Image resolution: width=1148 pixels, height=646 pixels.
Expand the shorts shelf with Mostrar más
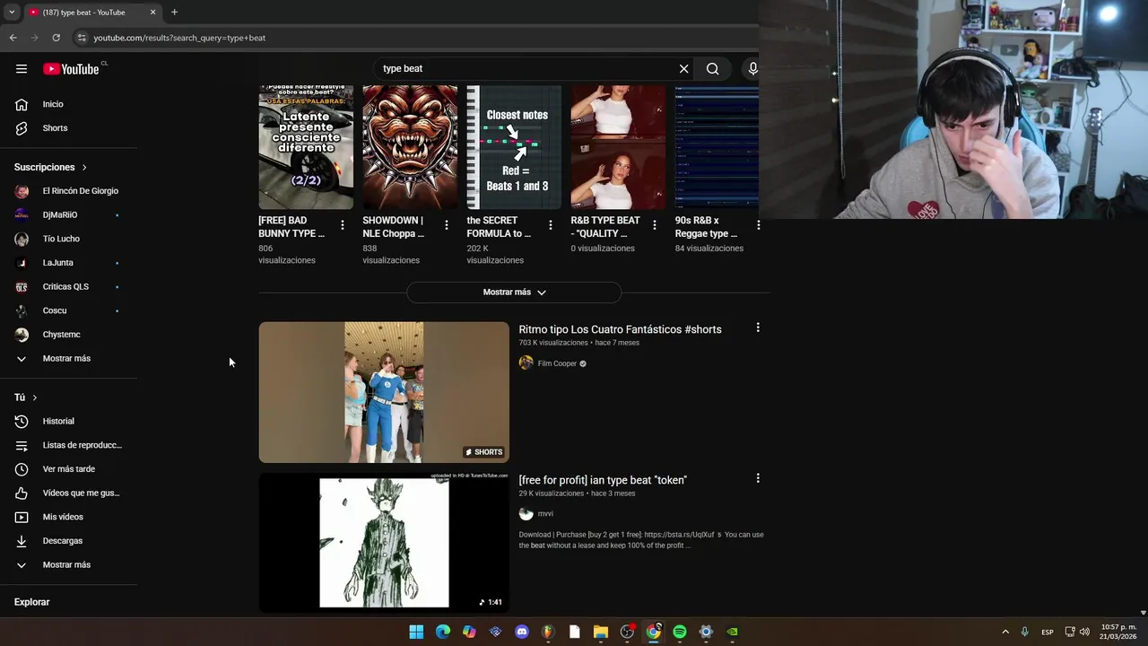(x=514, y=292)
